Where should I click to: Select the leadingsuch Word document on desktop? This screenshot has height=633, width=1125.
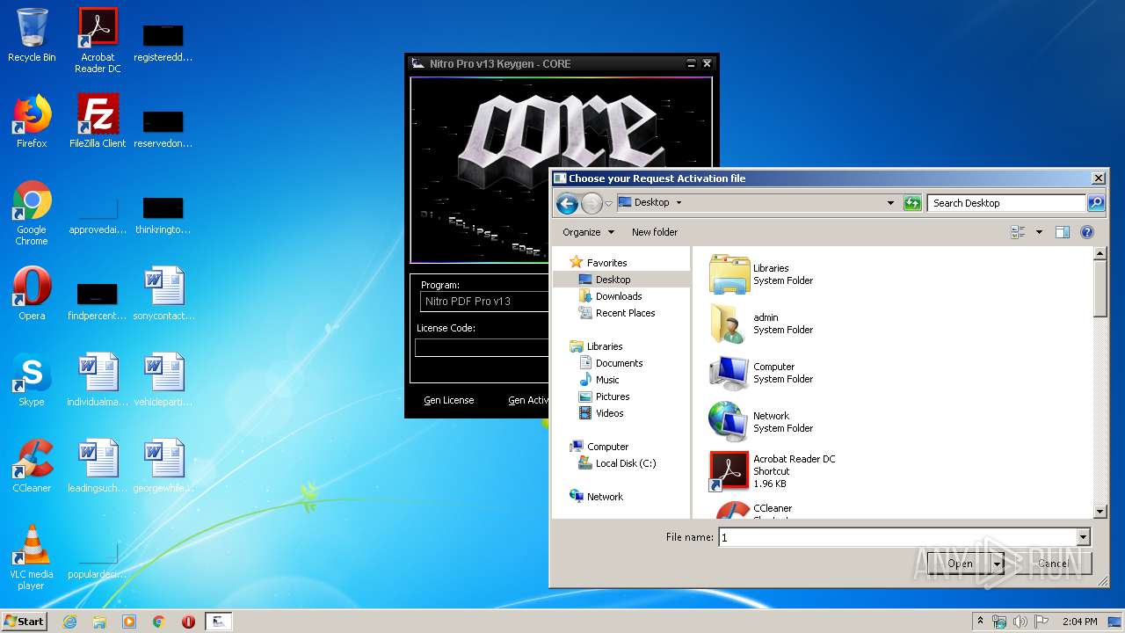coord(98,466)
